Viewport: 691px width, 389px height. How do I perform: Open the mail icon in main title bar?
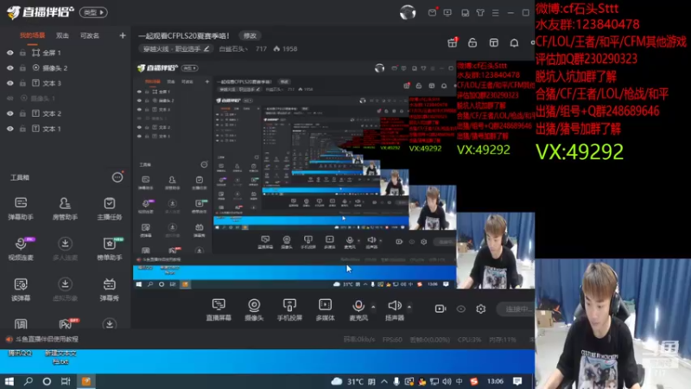(433, 12)
